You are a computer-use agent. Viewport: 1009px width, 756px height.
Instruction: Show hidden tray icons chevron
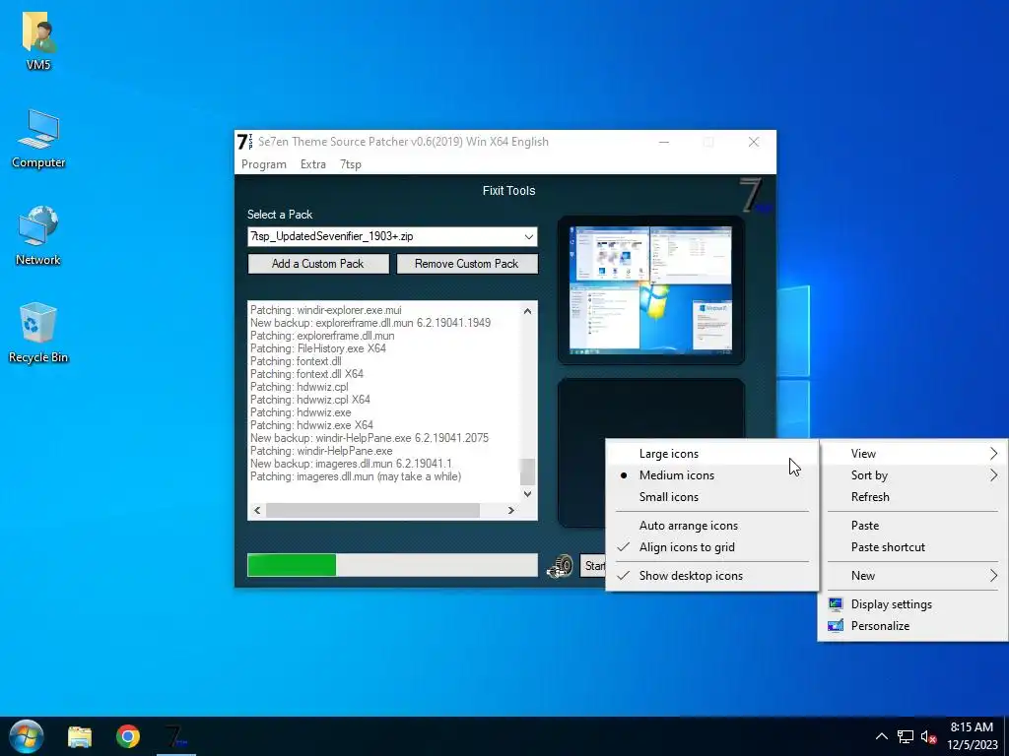pyautogui.click(x=882, y=736)
